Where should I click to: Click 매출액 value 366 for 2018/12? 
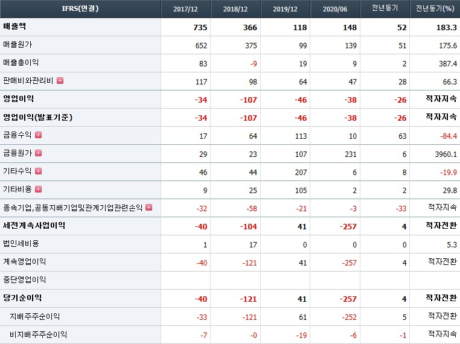coord(250,28)
